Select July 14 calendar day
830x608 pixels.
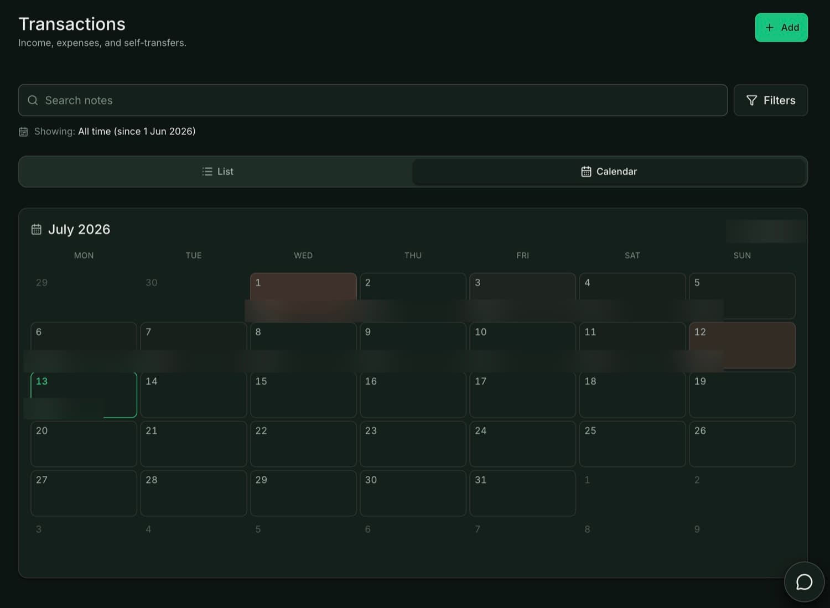[194, 394]
